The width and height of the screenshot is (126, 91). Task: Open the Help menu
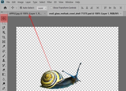[78, 2]
